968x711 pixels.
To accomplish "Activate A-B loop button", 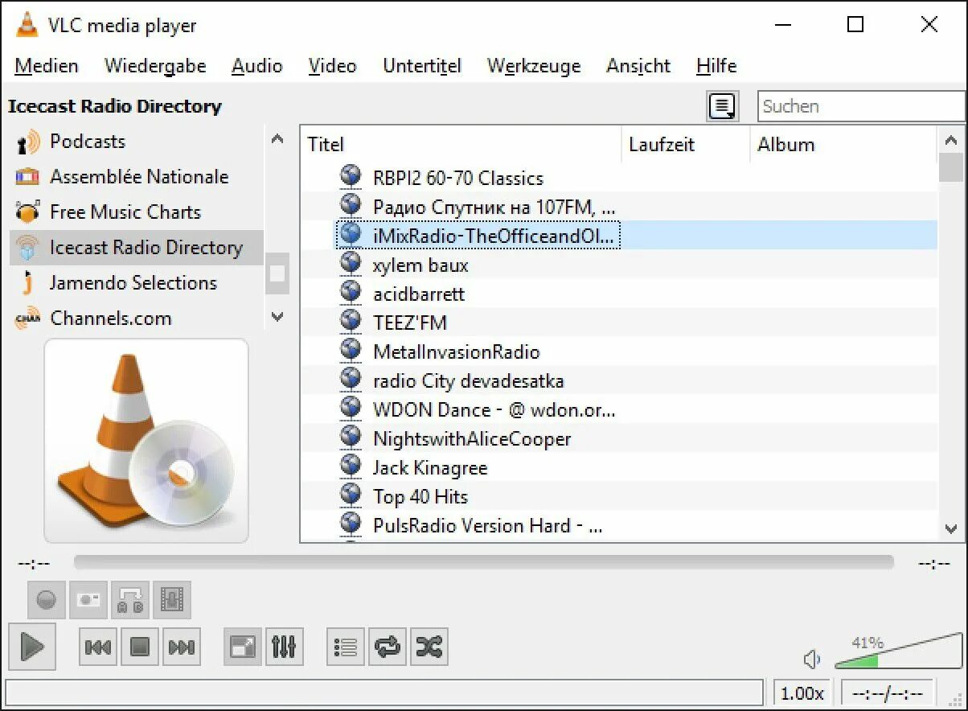I will [x=130, y=599].
